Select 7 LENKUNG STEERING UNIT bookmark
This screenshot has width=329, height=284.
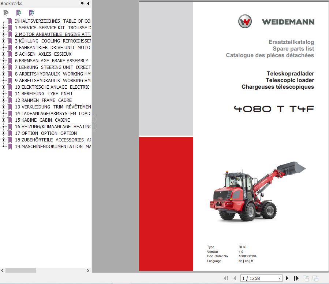click(x=53, y=67)
